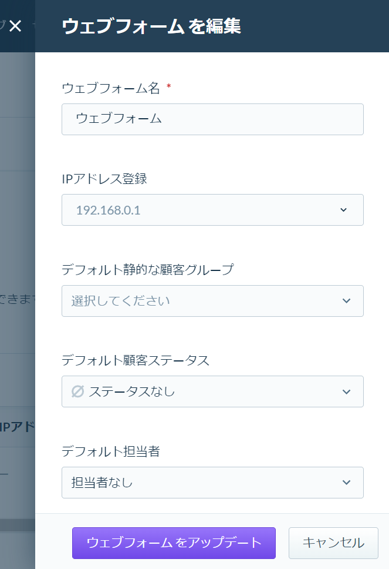The width and height of the screenshot is (389, 569).
Task: Click the chevron arrow in the 192.168.0.1 field
Action: click(343, 210)
